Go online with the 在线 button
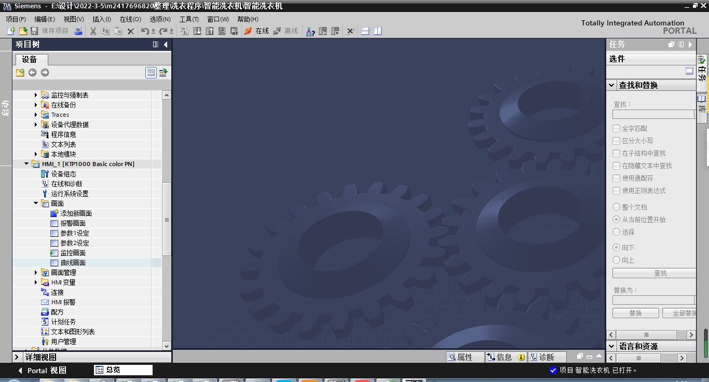 [256, 31]
